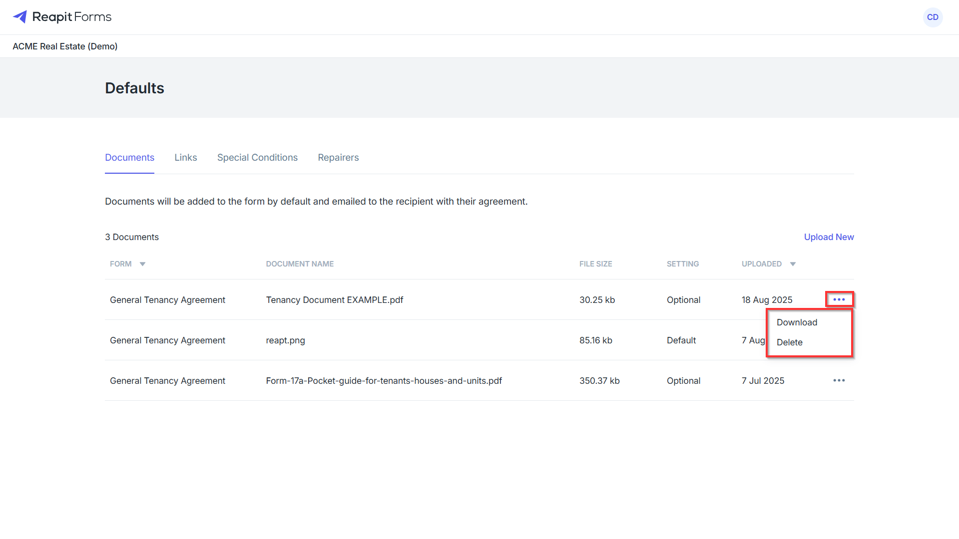Screen dimensions: 959x539
Task: Switch to the Special Conditions tab
Action: [x=257, y=158]
